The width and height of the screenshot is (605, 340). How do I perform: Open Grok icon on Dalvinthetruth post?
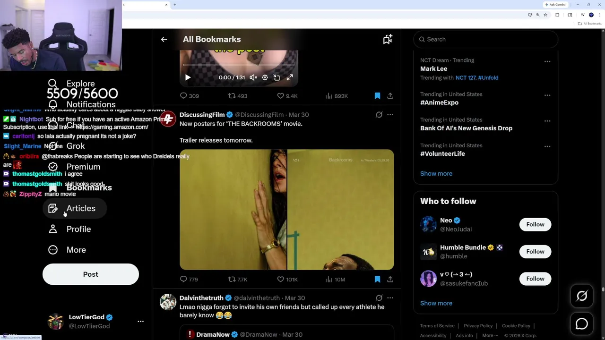[x=379, y=298]
